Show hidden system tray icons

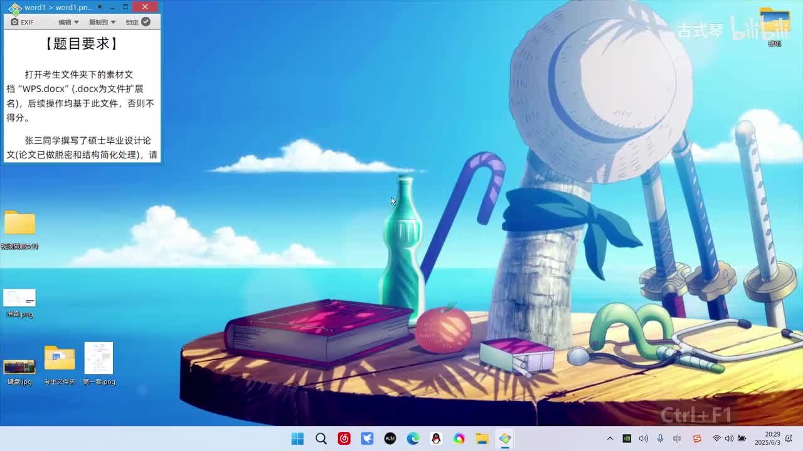610,438
